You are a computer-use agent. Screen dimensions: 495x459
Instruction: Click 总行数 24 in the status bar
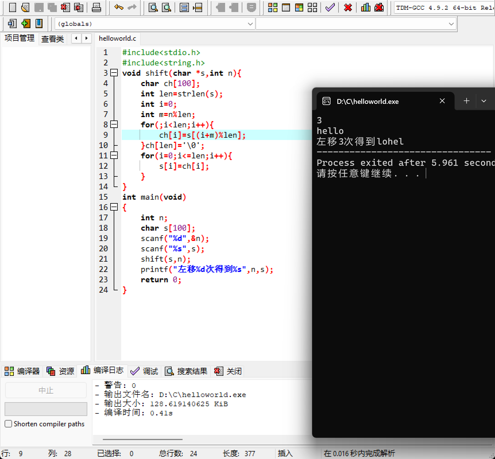point(178,454)
